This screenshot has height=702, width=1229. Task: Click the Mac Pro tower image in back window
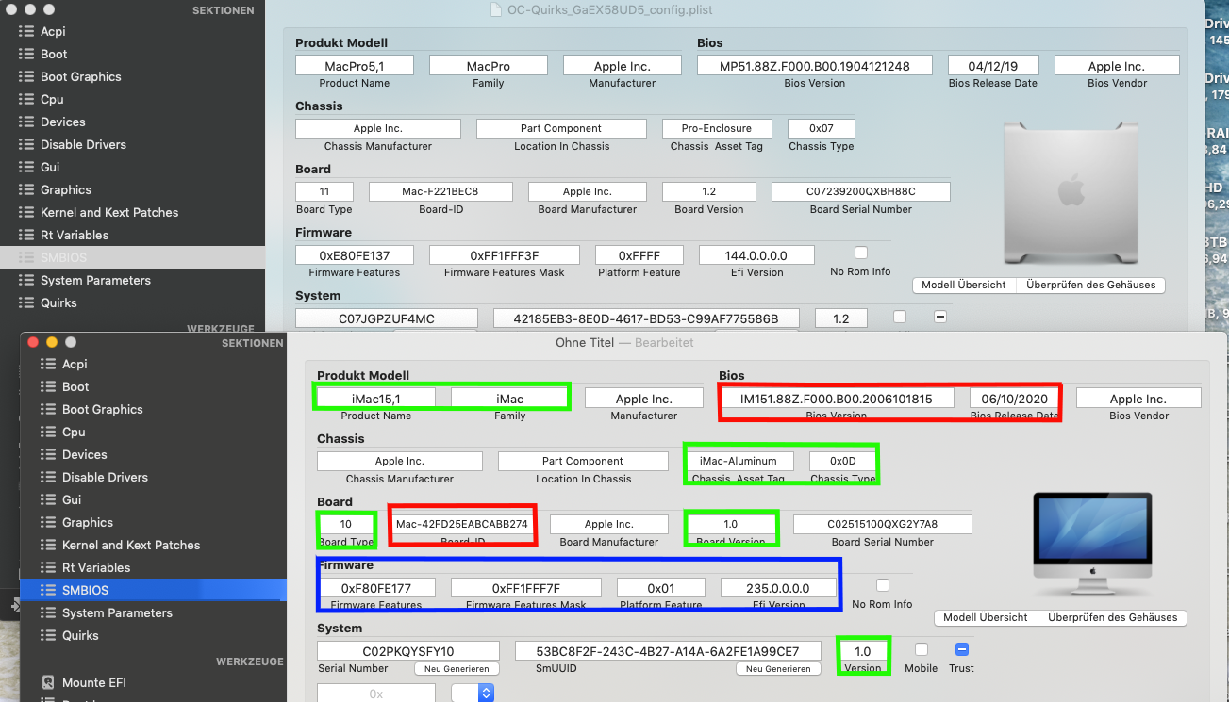tap(1071, 194)
